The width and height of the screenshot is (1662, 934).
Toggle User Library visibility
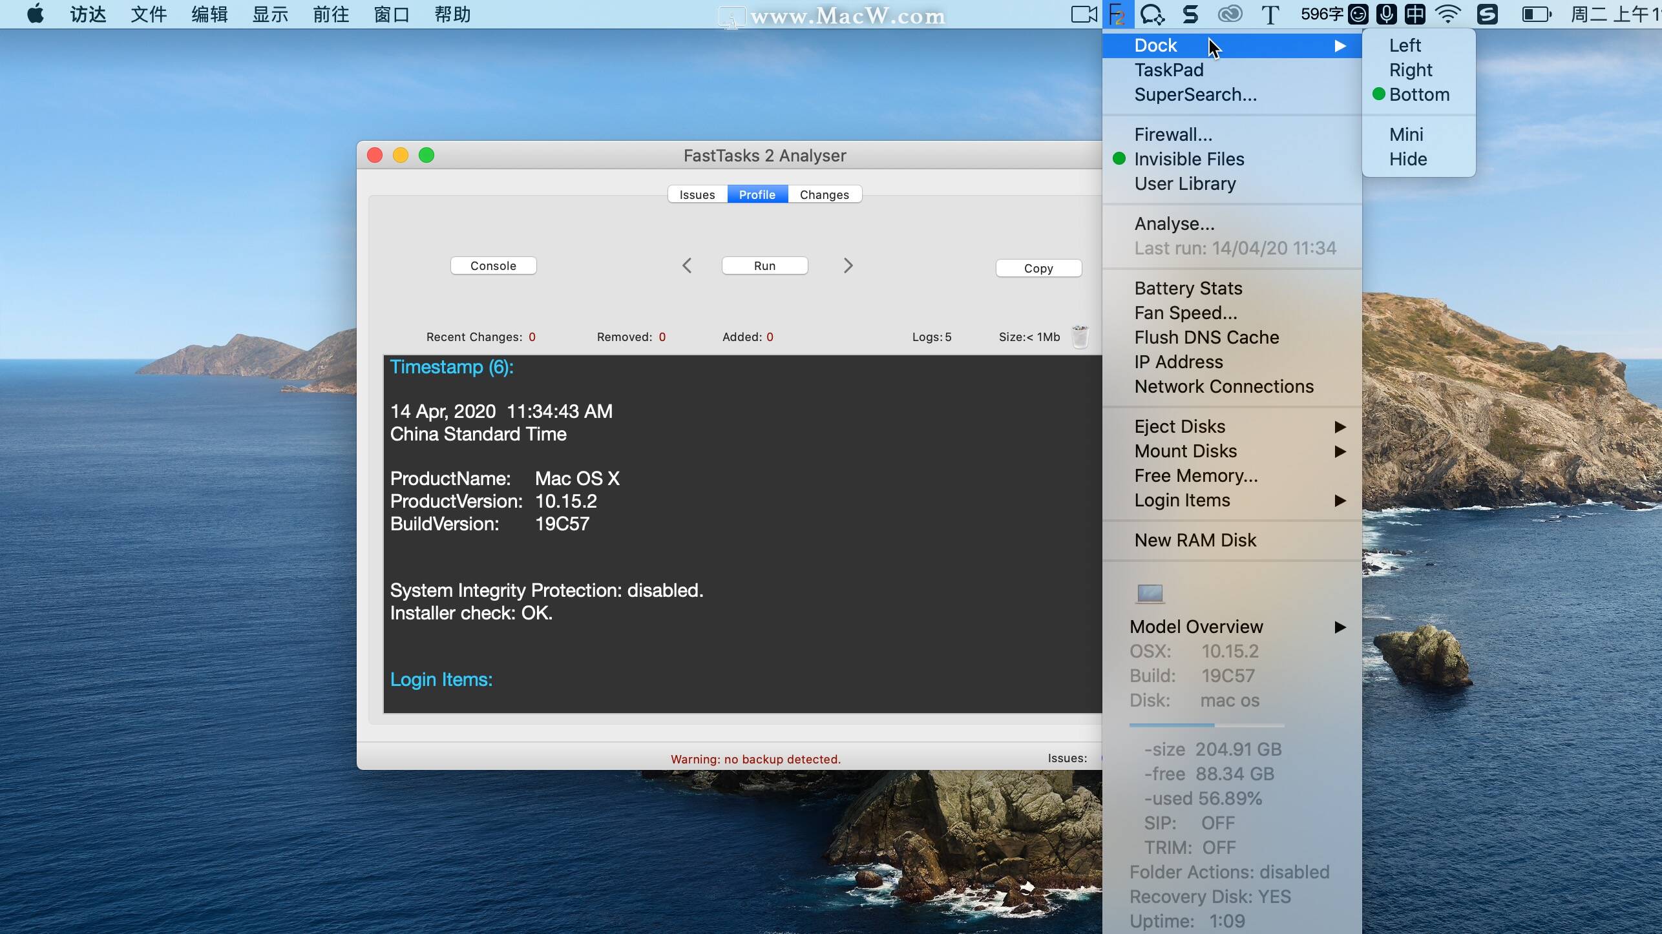coord(1232,183)
